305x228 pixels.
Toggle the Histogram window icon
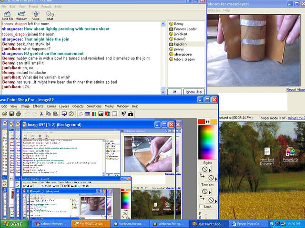(x=101, y=114)
